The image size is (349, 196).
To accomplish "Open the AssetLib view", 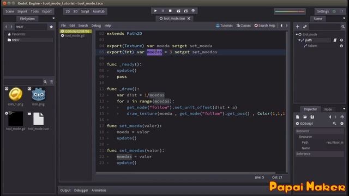I will 99,11.
